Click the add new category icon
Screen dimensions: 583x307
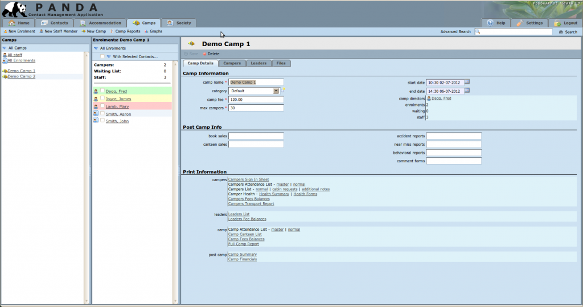coord(283,91)
